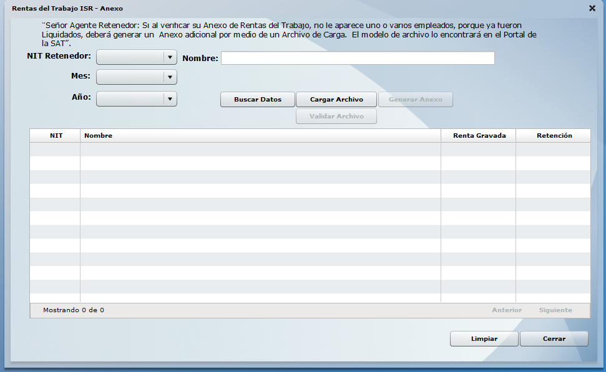Sort by the NIT column header
Screen dimensions: 606x372
[x=56, y=136]
